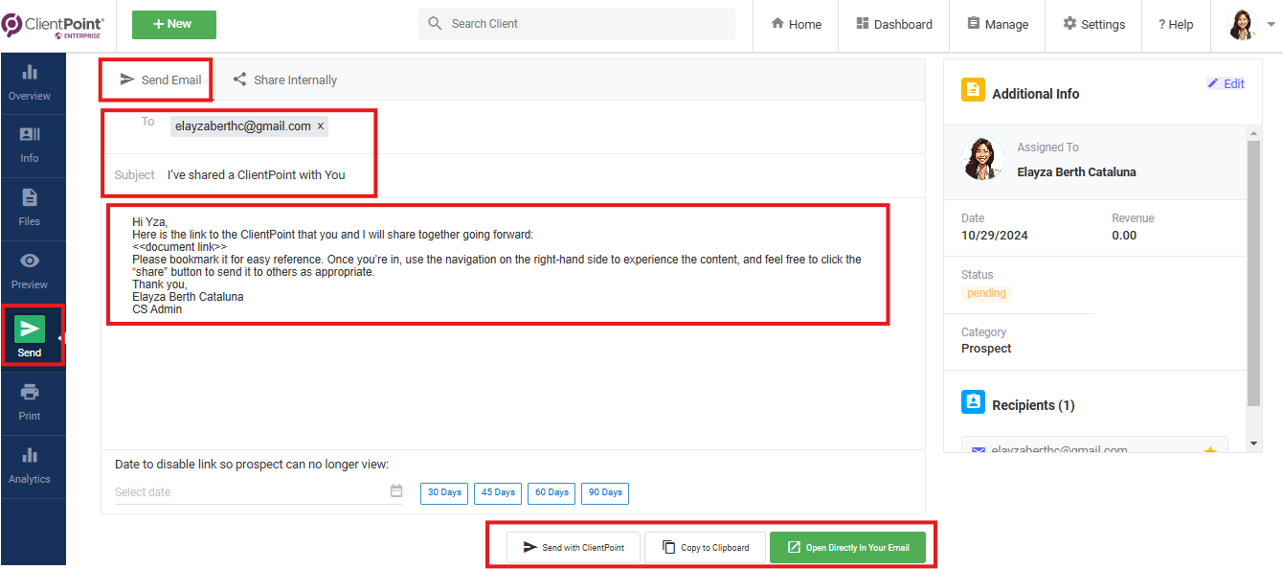The width and height of the screenshot is (1283, 569).
Task: Click the Revenue value 0.00
Action: 1124,236
